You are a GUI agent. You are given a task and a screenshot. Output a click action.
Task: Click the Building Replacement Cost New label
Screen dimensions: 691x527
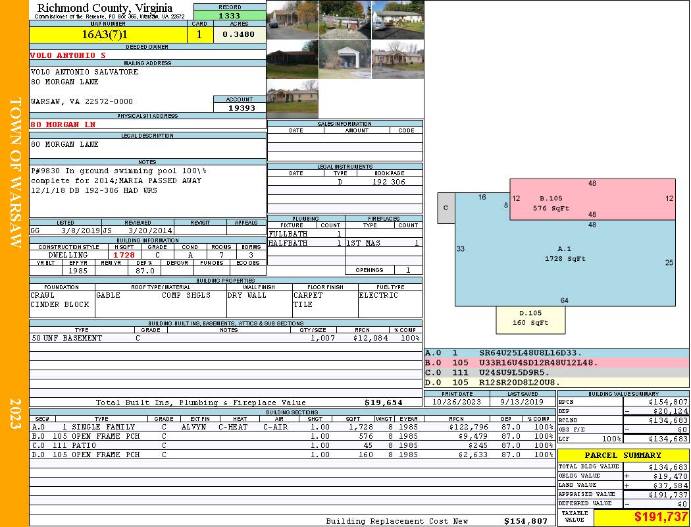397,521
